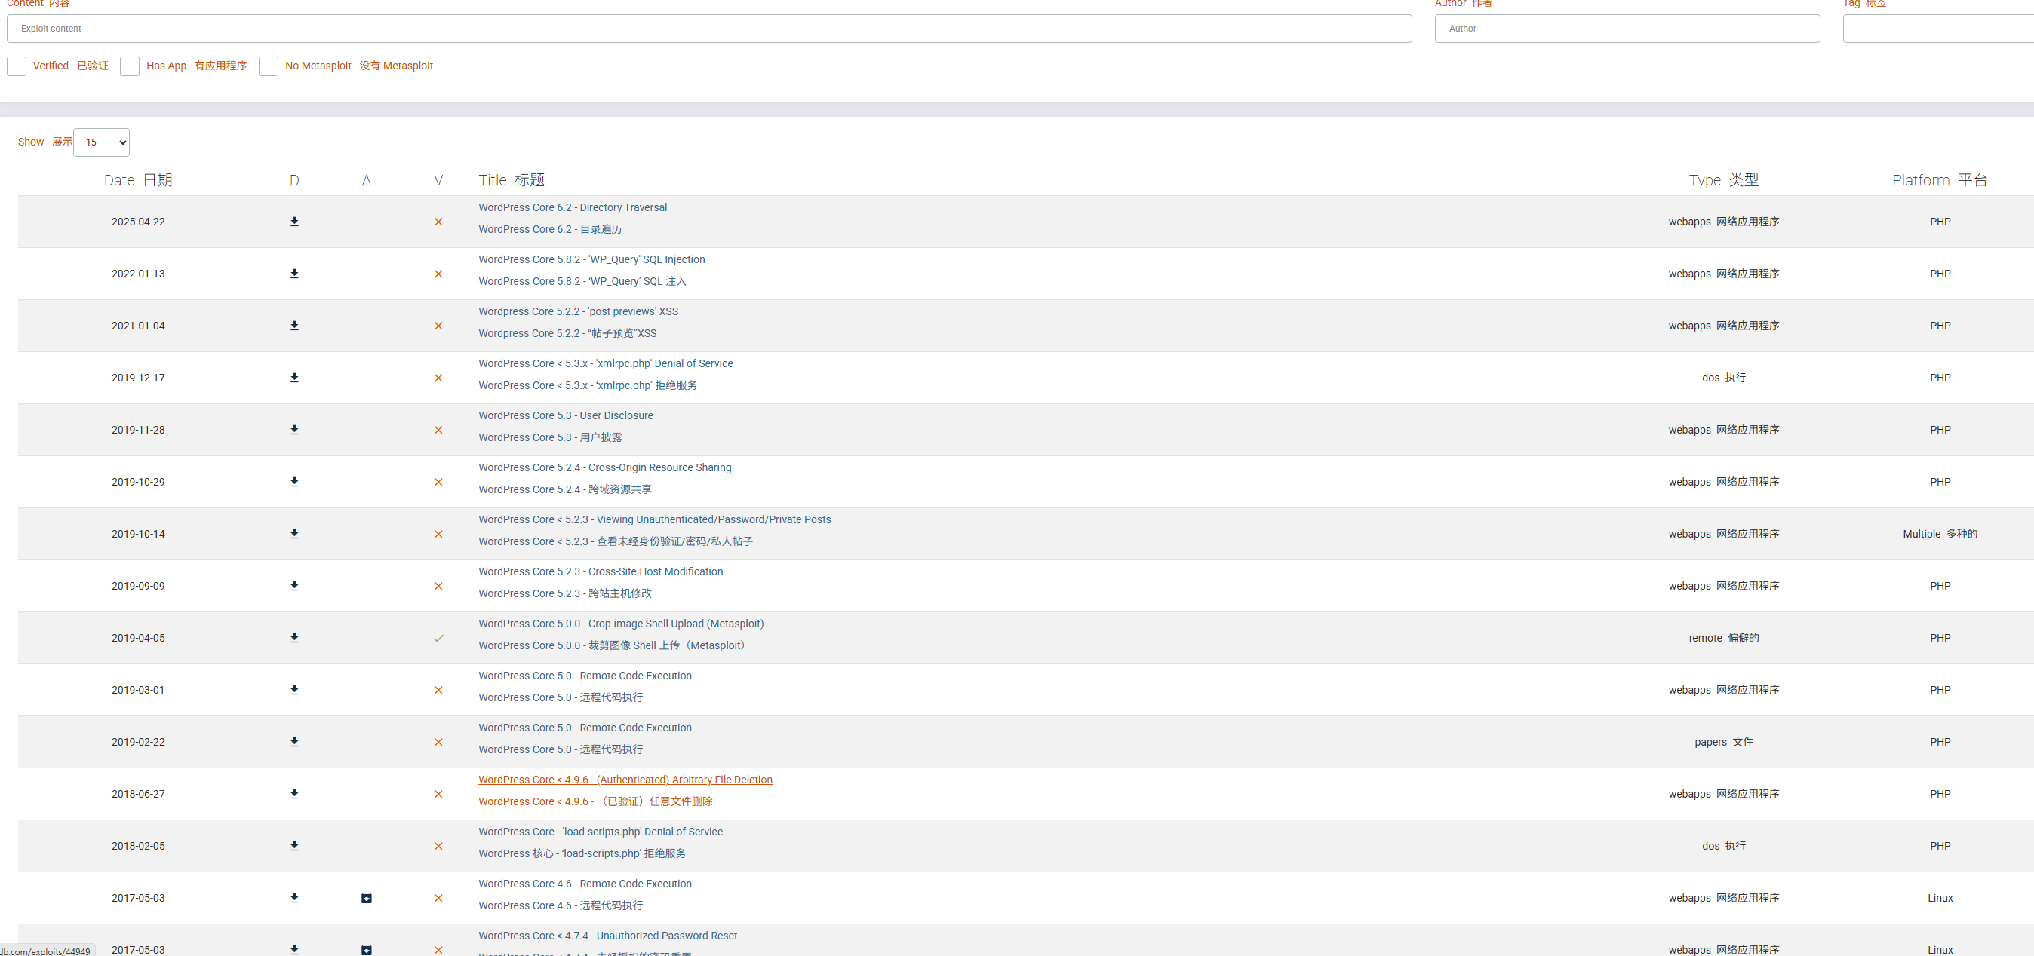Screen dimensions: 2034x956
Task: Open WordPress Core 5.2.3 Cross-Site Host Modification link
Action: click(600, 571)
